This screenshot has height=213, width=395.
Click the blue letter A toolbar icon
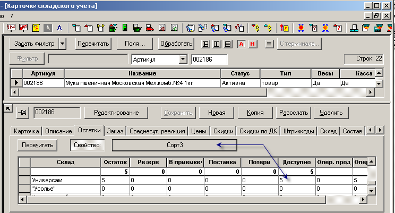(59, 28)
